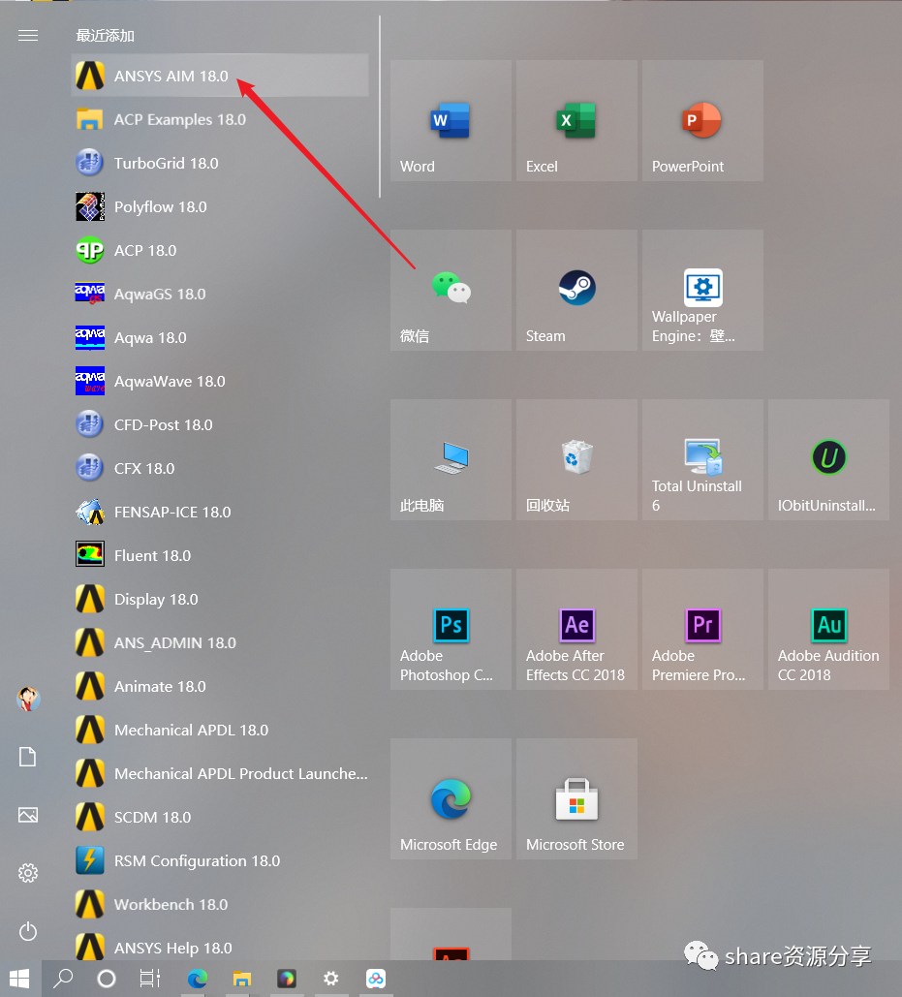
Task: Open Mechanical APDL Product Launcher
Action: [220, 774]
